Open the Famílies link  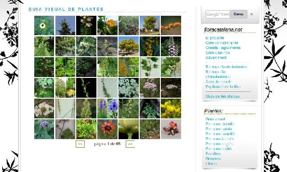click(x=213, y=154)
